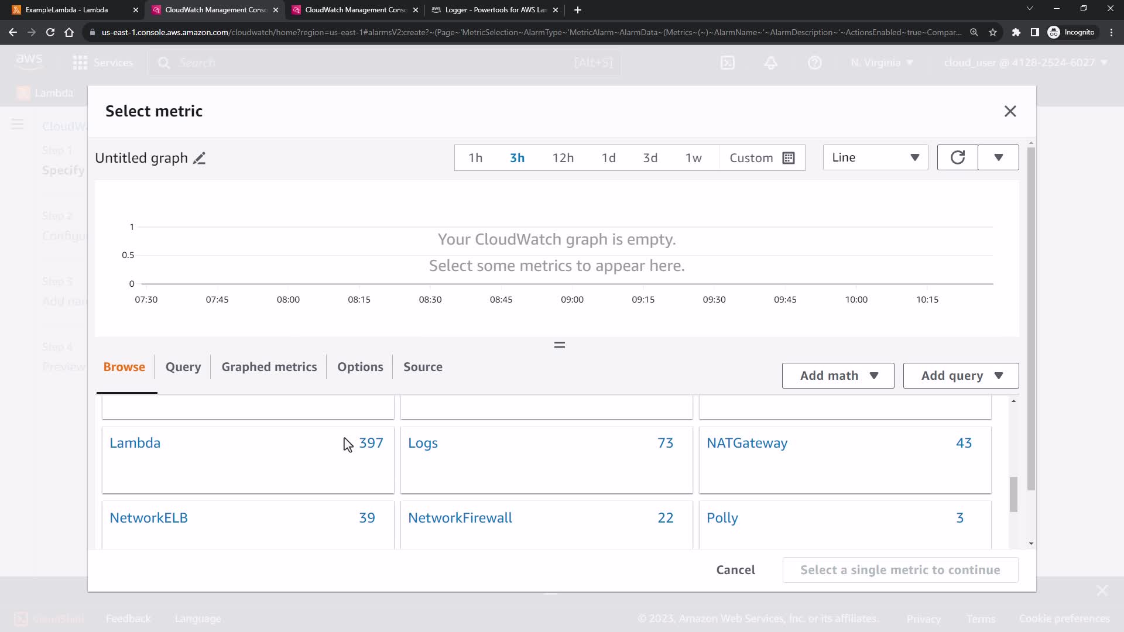Edit graph title with pencil icon
This screenshot has height=632, width=1124.
click(x=199, y=159)
